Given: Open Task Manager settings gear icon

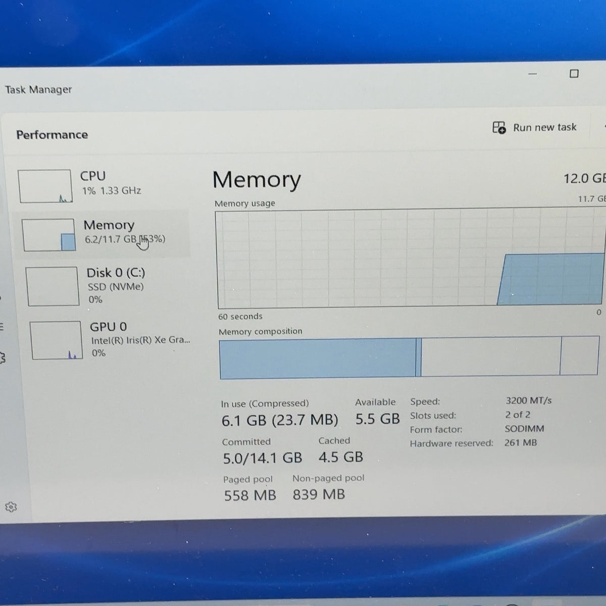Looking at the screenshot, I should 11,507.
